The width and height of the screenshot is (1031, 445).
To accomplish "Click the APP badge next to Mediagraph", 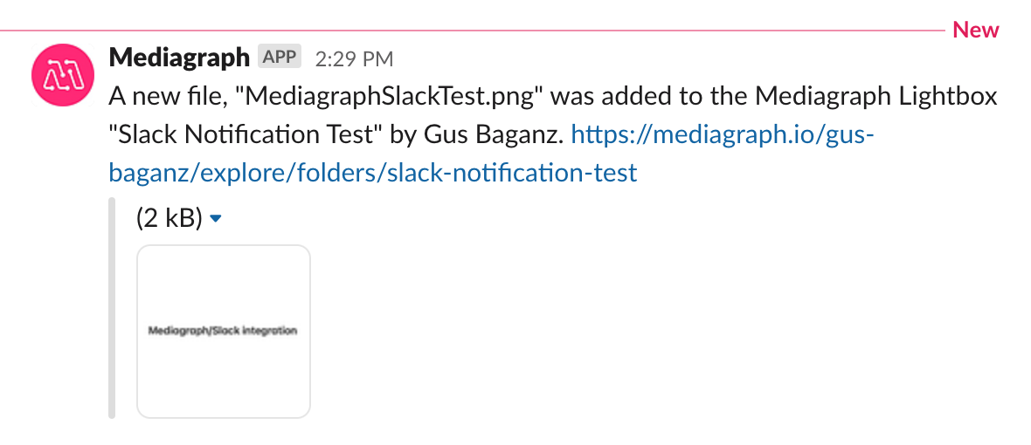I will [280, 58].
